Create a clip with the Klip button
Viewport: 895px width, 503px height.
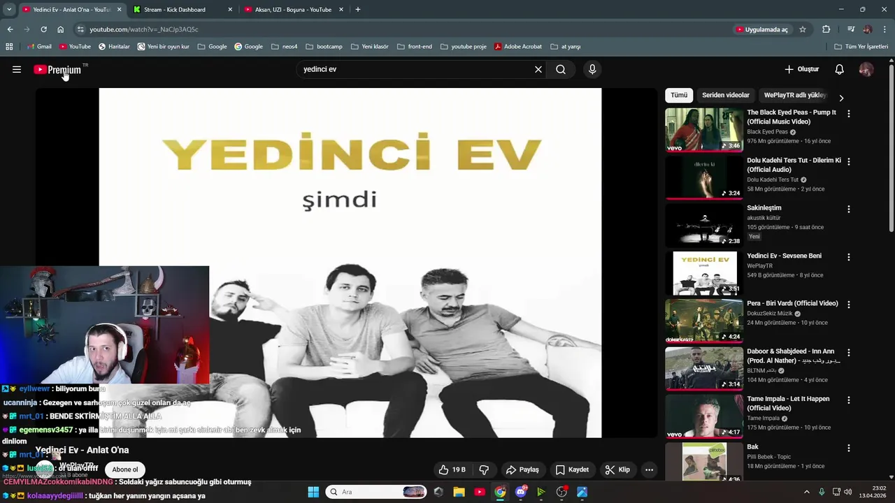click(x=617, y=469)
